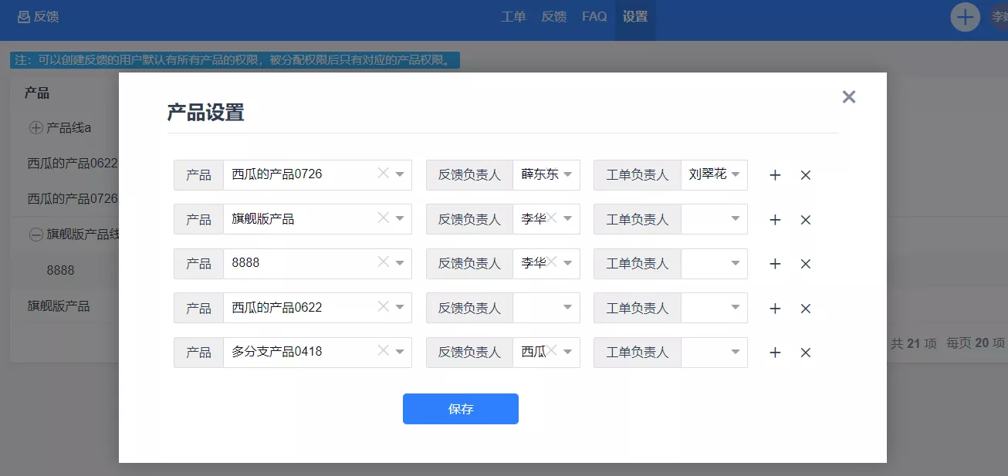Click the round plus icon in the top bar

pyautogui.click(x=965, y=17)
